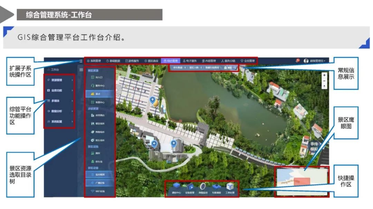Collapse the 景区设施 group header

(x=93, y=147)
